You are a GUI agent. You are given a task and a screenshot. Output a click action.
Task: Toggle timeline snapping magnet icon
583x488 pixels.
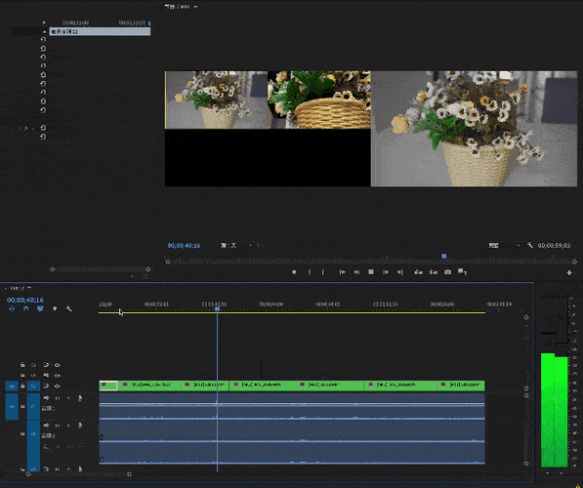point(25,308)
